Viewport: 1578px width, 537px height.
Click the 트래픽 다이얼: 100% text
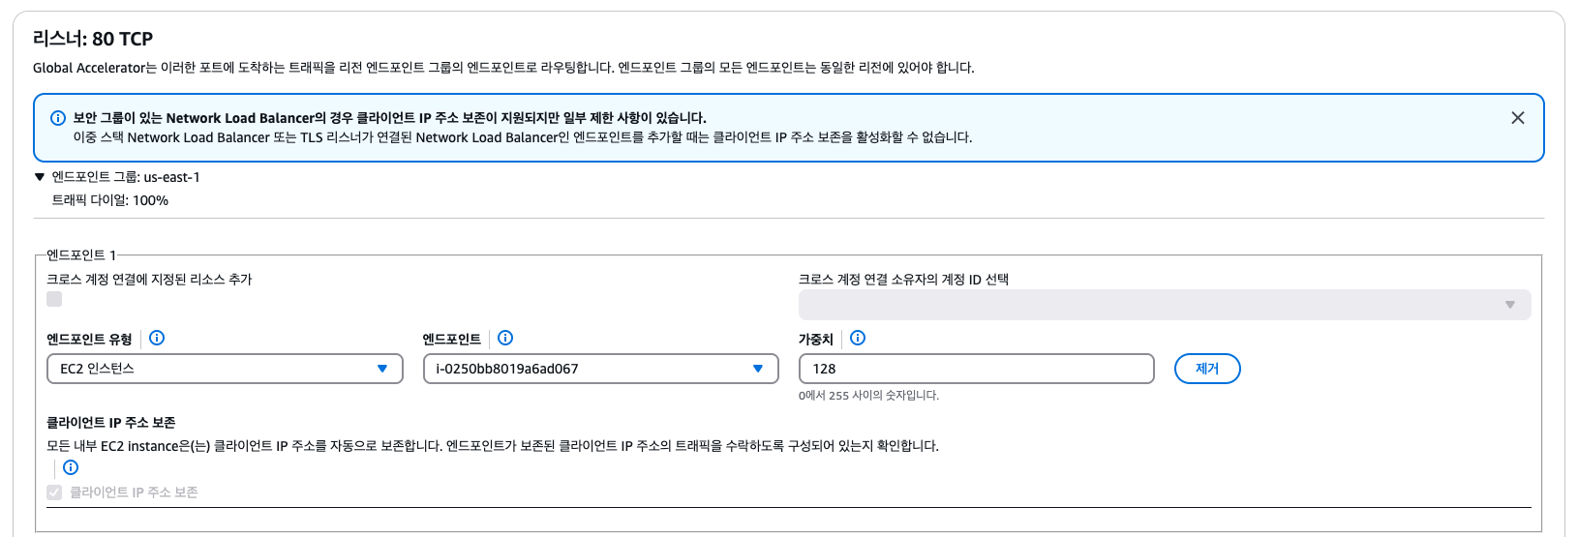[110, 200]
